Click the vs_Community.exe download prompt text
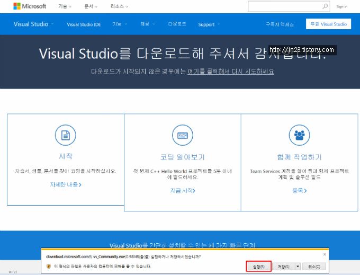360x275 pixels. (x=123, y=256)
